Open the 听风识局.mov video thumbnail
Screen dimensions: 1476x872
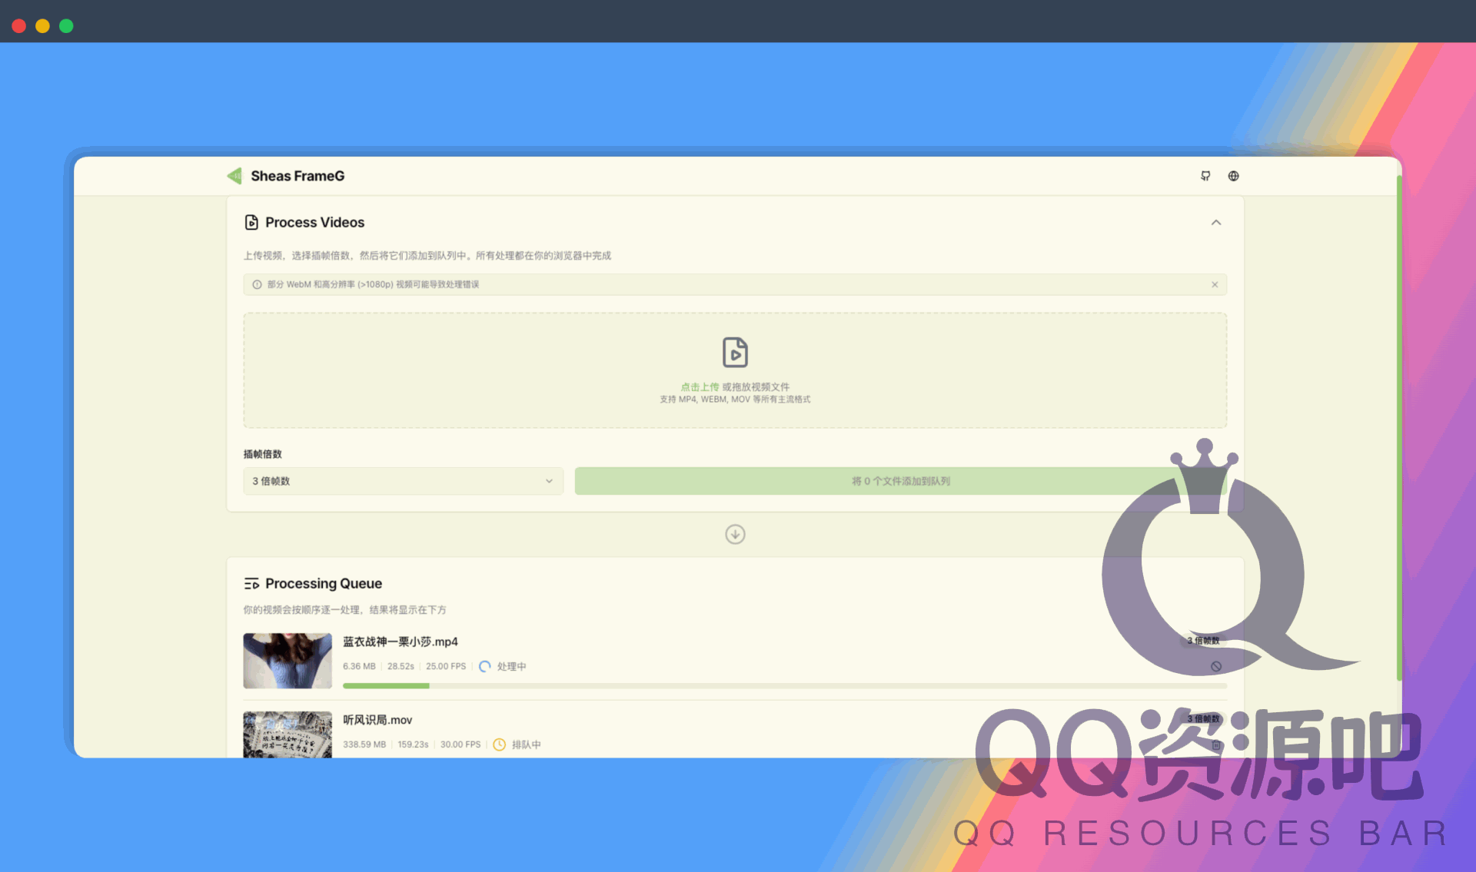[x=288, y=734]
